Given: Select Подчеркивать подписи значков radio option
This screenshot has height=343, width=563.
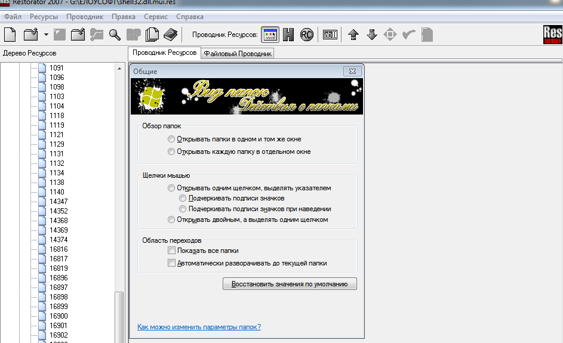Looking at the screenshot, I should [232, 199].
